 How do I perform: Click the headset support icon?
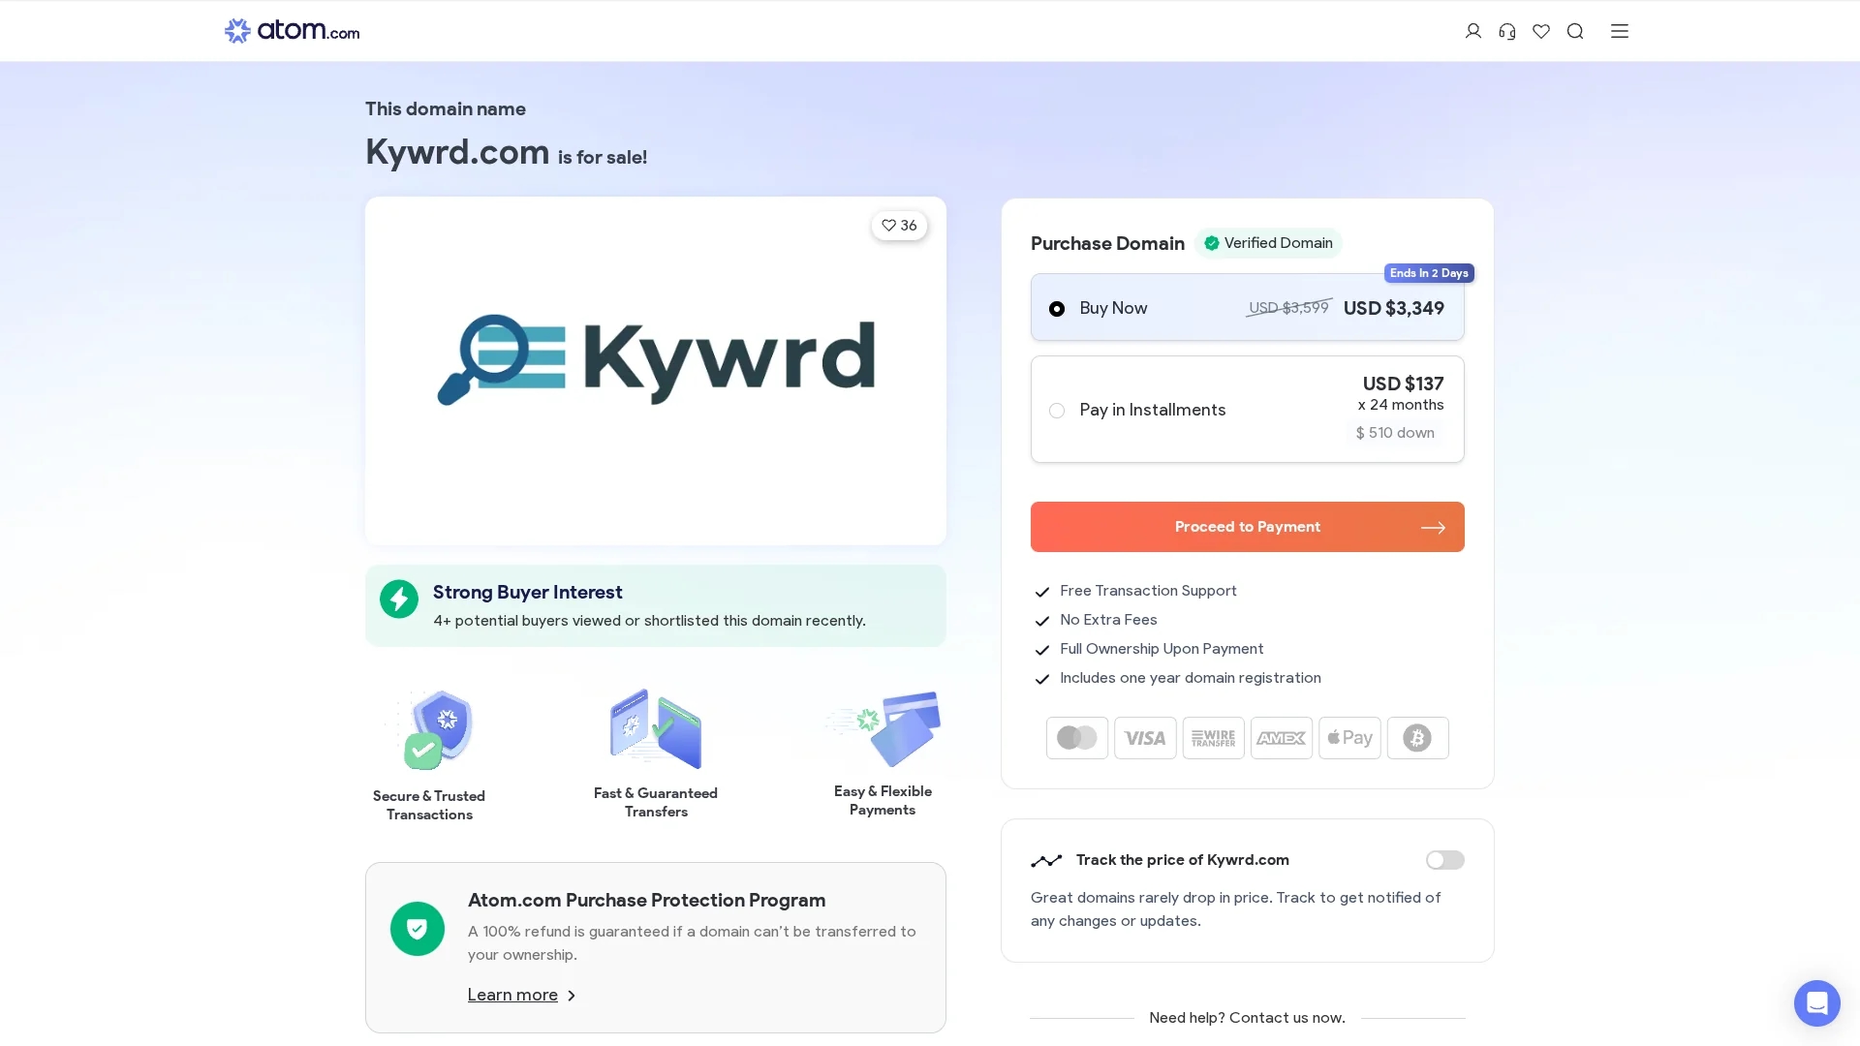(1507, 31)
